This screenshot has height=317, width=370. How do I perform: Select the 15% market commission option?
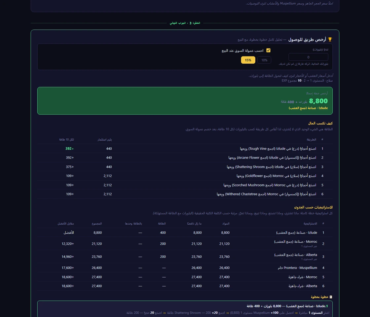point(248,60)
